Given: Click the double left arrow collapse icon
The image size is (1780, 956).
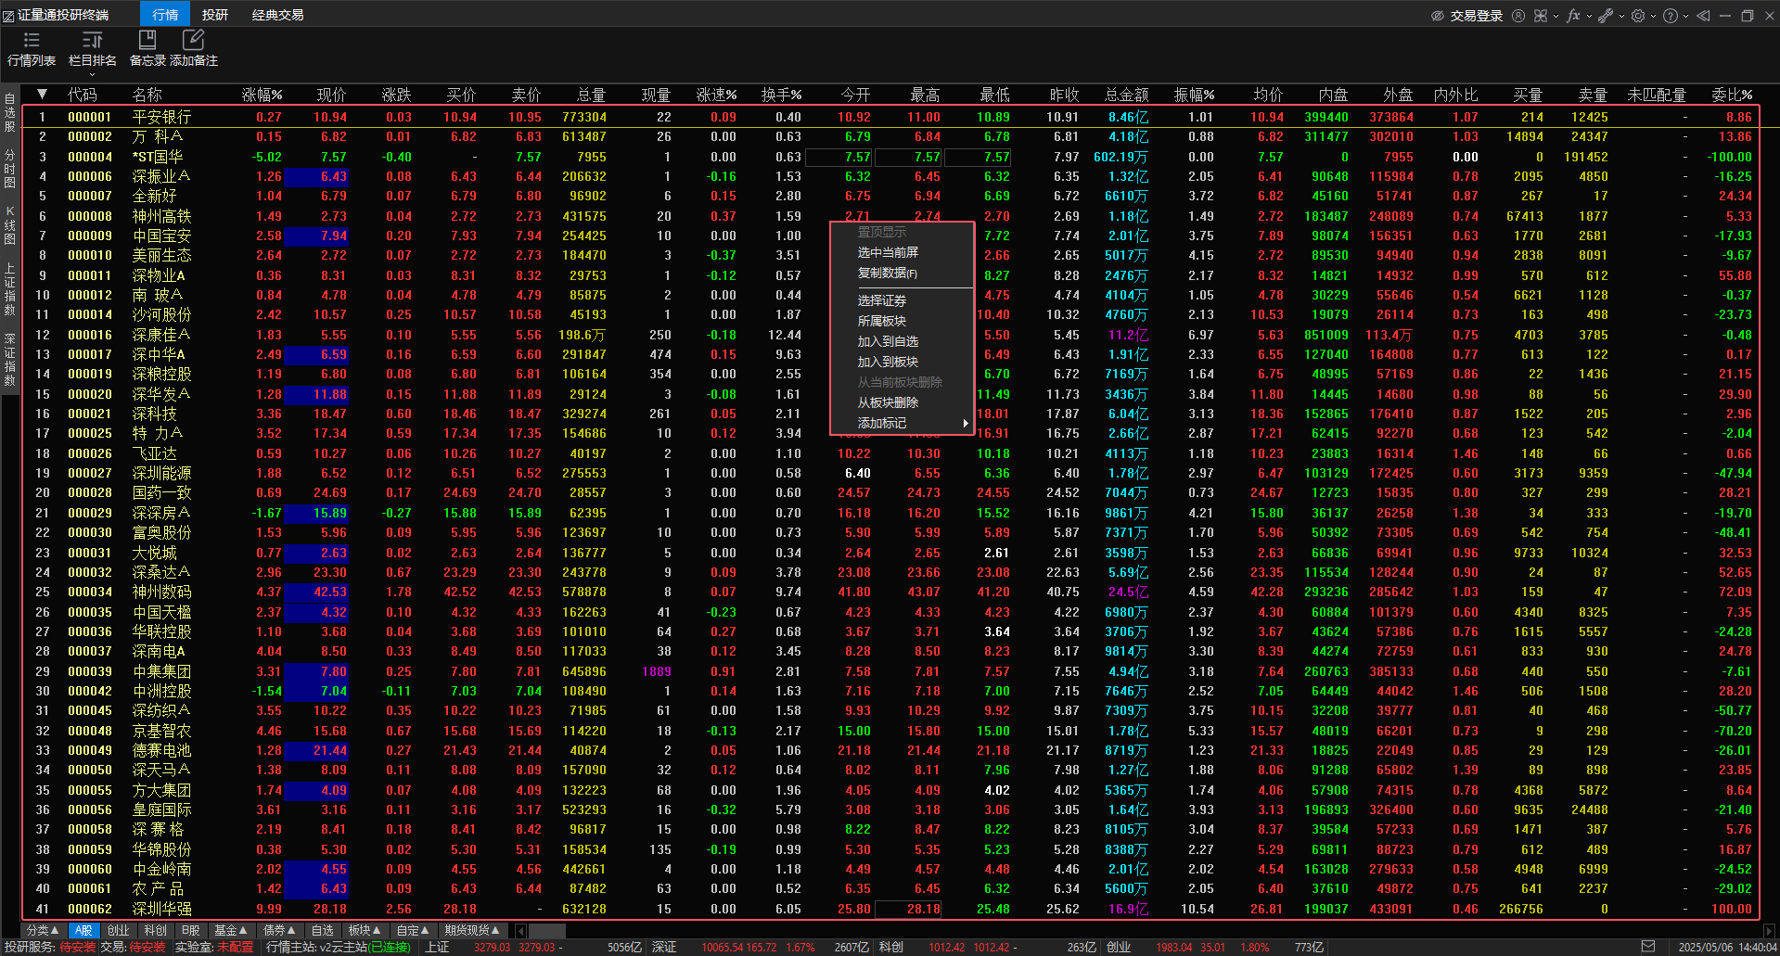Looking at the screenshot, I should click(1703, 16).
